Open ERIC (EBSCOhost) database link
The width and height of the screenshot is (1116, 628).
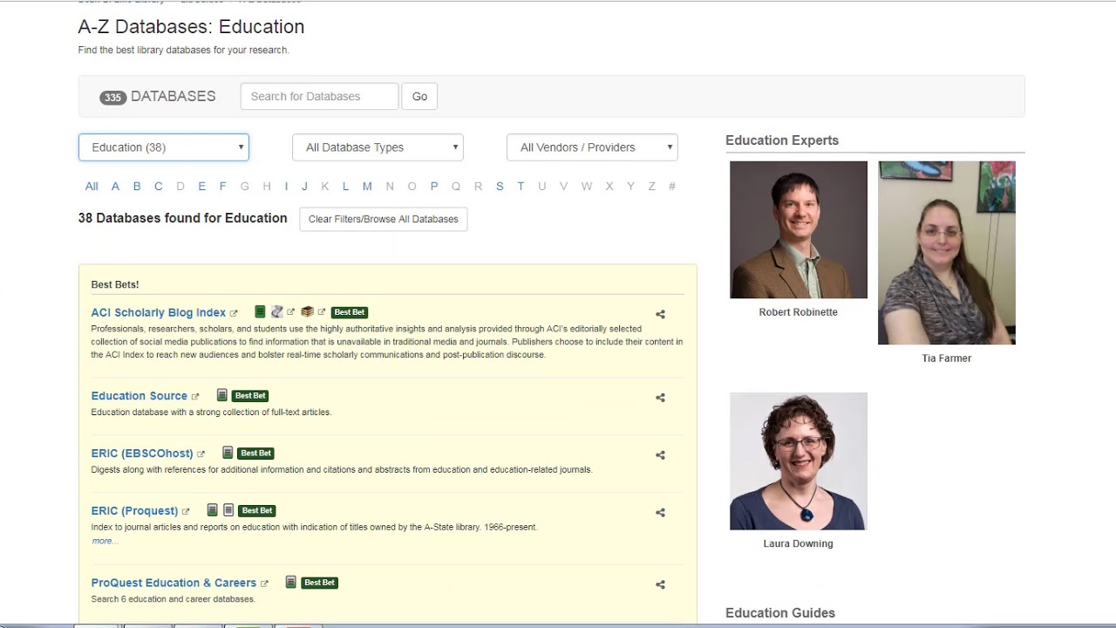(142, 454)
